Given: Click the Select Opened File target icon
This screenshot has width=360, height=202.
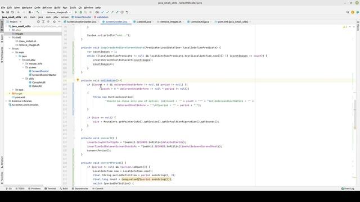Looking at the screenshot, I should coord(38,22).
